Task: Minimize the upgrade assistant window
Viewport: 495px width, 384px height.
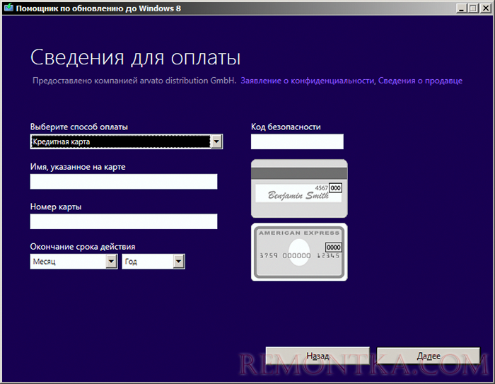Action: (462, 8)
